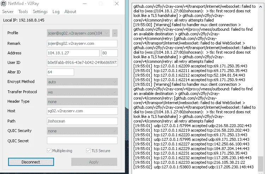This screenshot has height=174, width=265.
Task: Click log line tcp:127.0.0.1:62209 accepted
Action: (190, 66)
